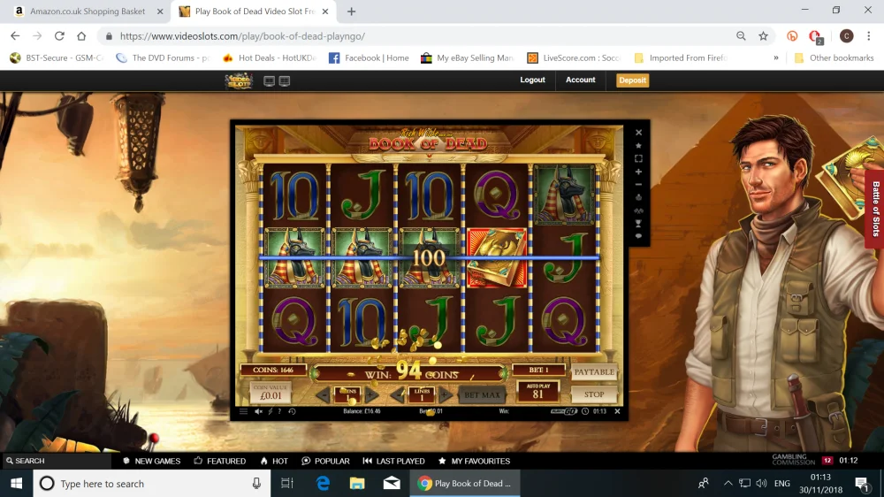Screen dimensions: 884x497
Task: Open the crossed flags race icon
Action: 639,210
